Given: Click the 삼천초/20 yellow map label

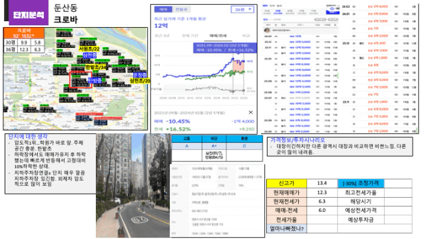Looking at the screenshot, I should (x=140, y=81).
